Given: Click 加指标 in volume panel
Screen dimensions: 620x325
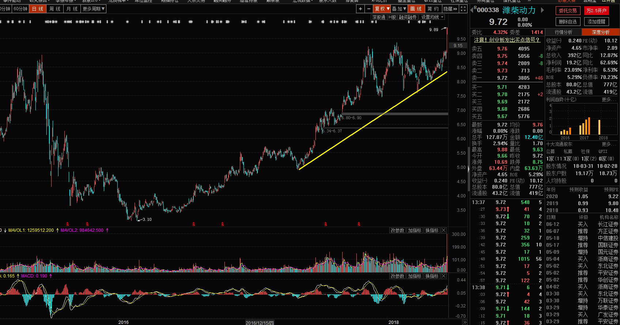Looking at the screenshot, I should (415, 230).
